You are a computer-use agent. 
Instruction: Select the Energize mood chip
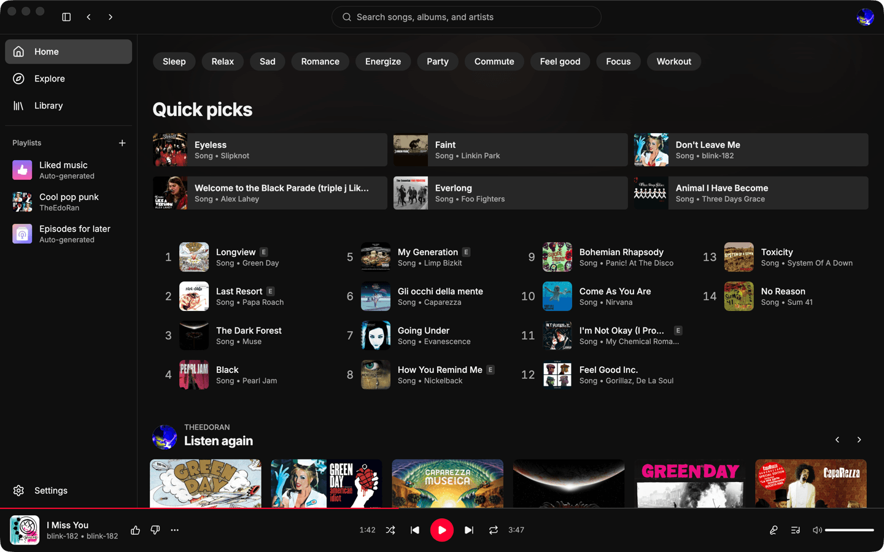click(383, 61)
